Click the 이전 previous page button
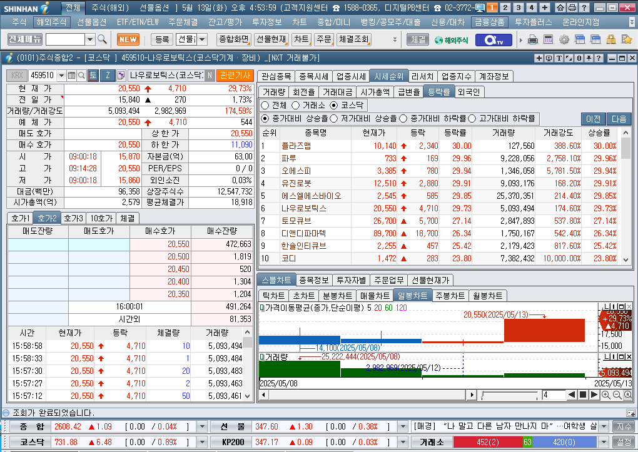 593,119
